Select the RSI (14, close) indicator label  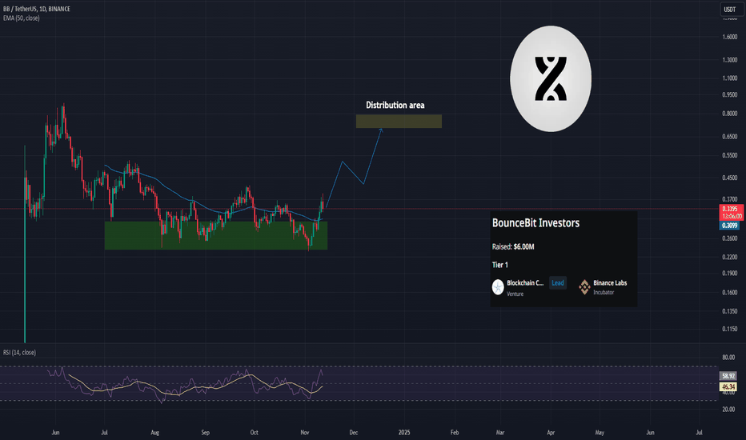19,353
